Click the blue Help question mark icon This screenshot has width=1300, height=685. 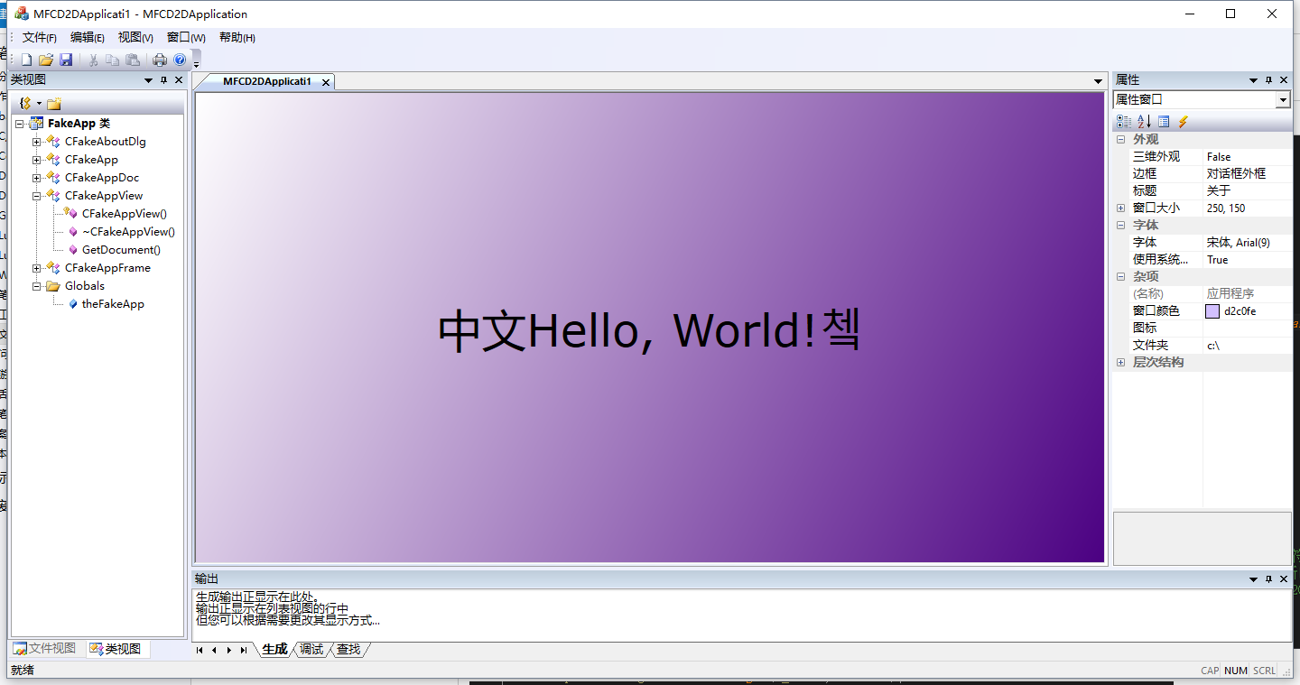pos(180,60)
